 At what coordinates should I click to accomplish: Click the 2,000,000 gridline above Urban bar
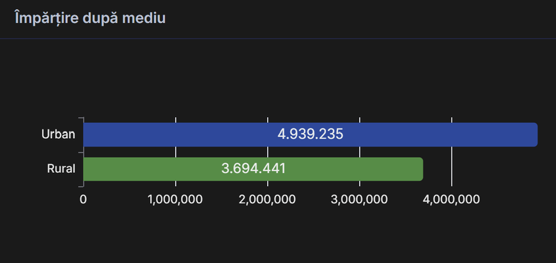click(268, 120)
